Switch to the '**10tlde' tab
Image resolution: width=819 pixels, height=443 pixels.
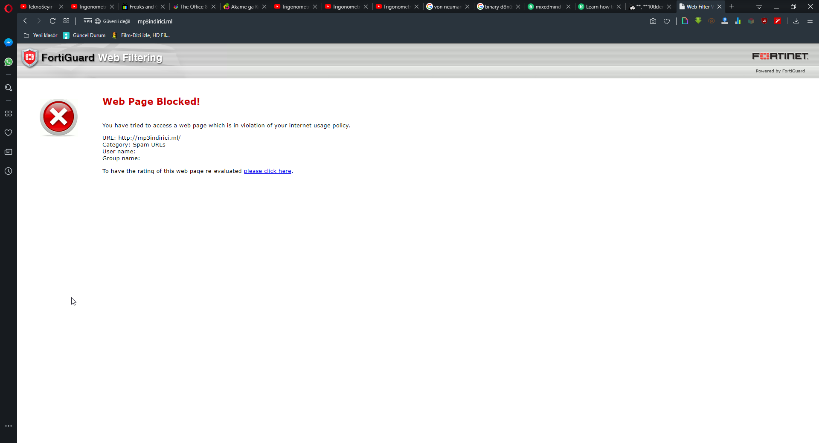(x=646, y=7)
